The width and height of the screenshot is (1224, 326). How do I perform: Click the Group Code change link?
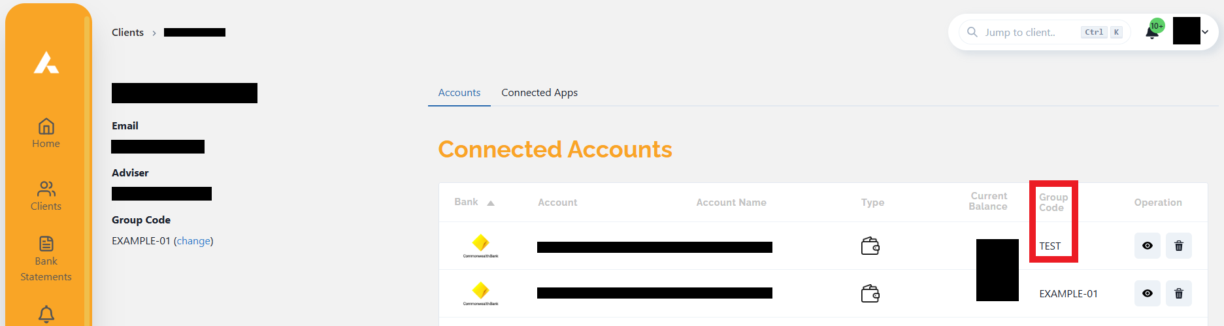193,241
